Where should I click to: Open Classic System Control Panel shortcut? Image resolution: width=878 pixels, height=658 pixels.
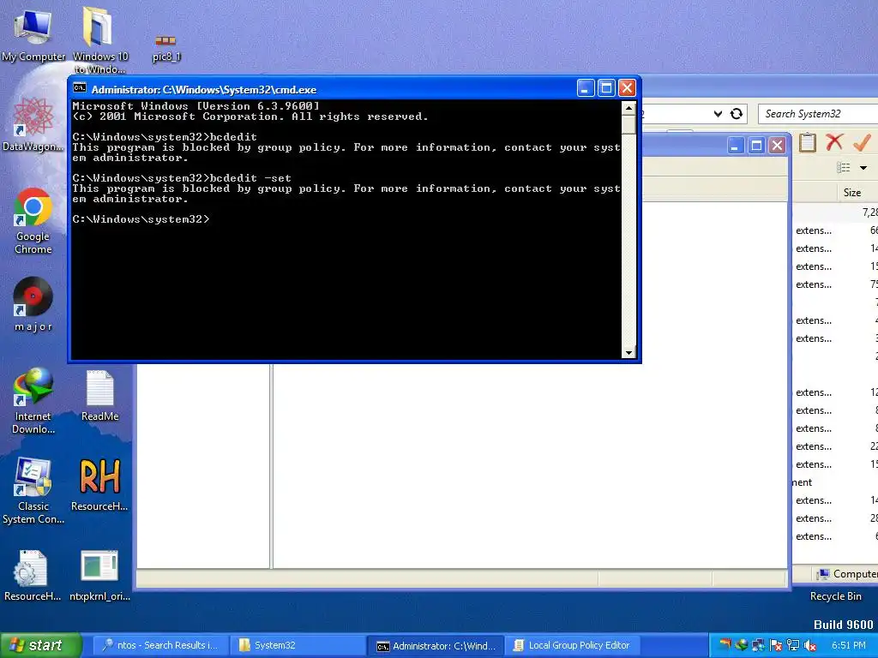pos(33,491)
